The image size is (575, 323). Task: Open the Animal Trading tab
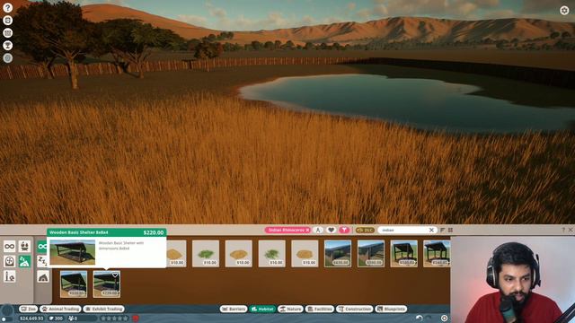[60, 309]
